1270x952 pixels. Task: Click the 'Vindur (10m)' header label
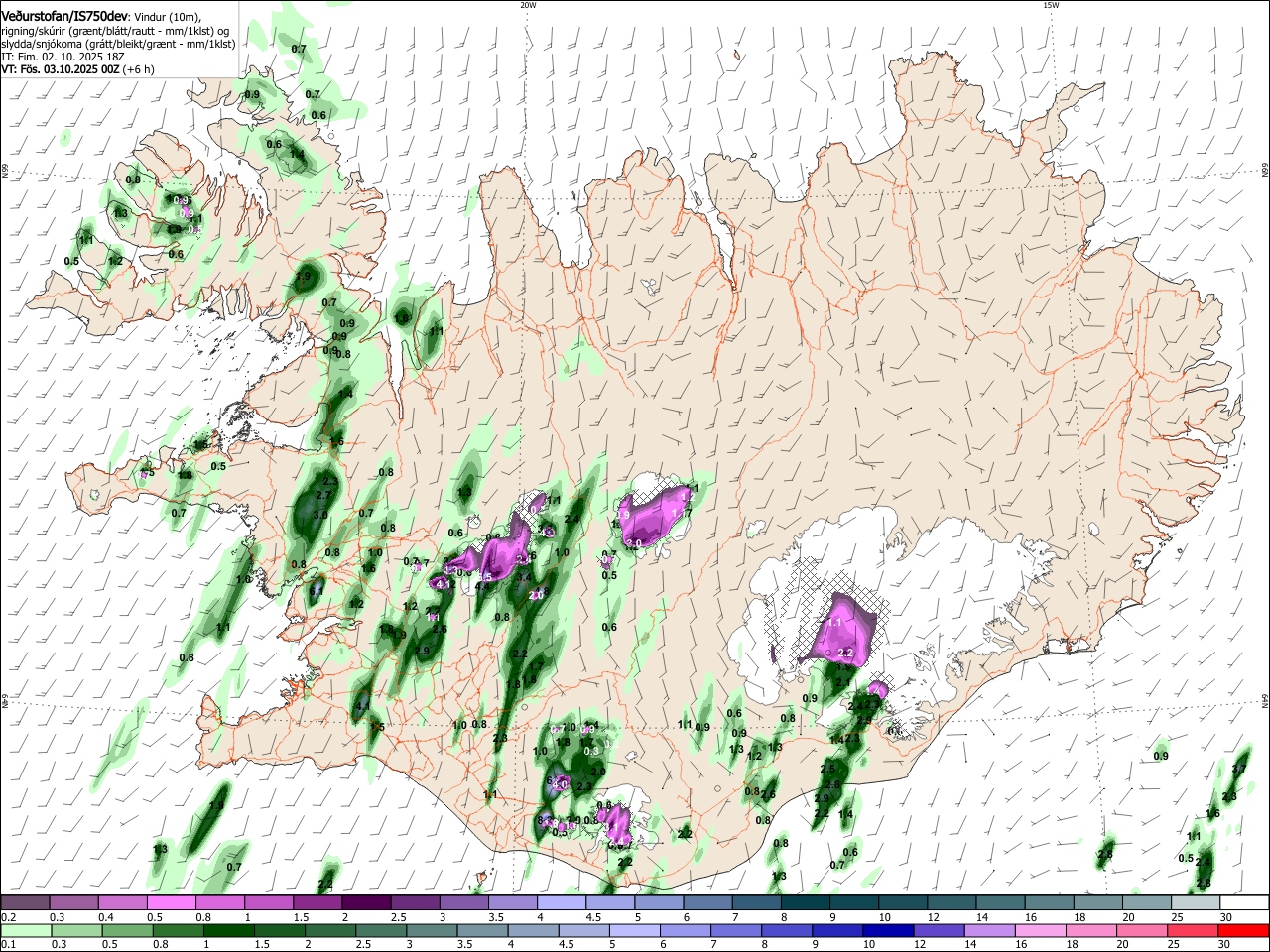tap(169, 17)
